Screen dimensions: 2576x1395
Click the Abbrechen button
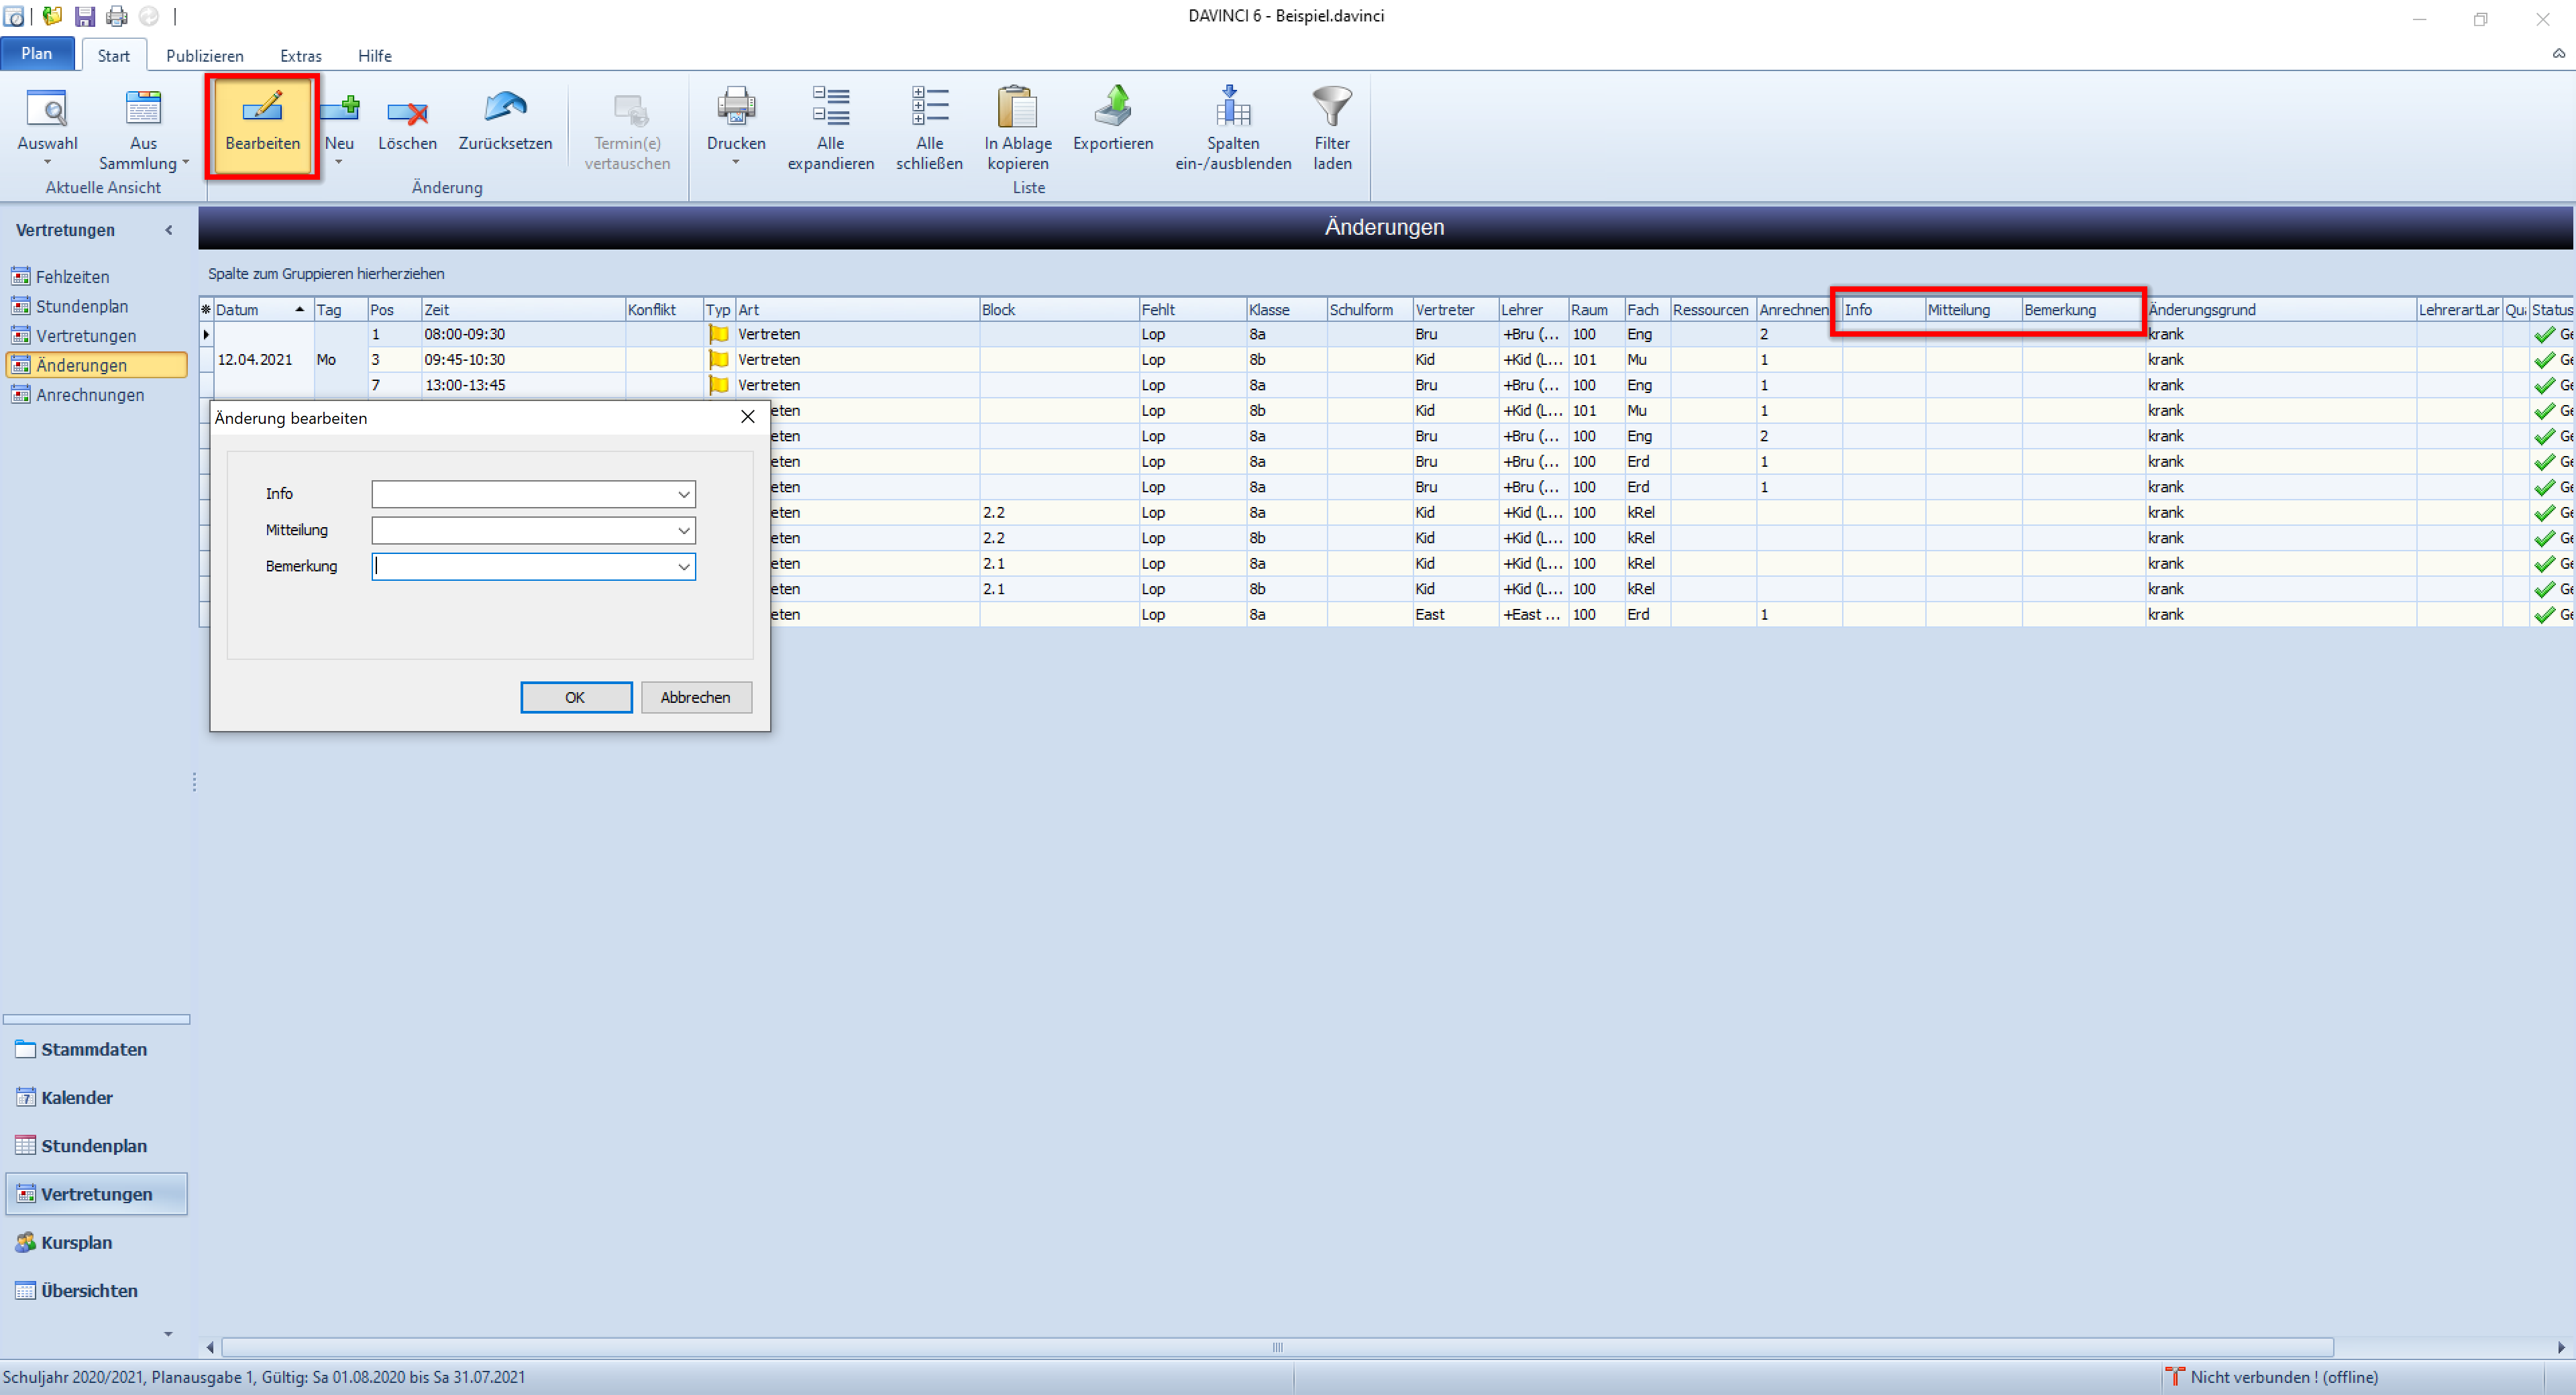[696, 697]
